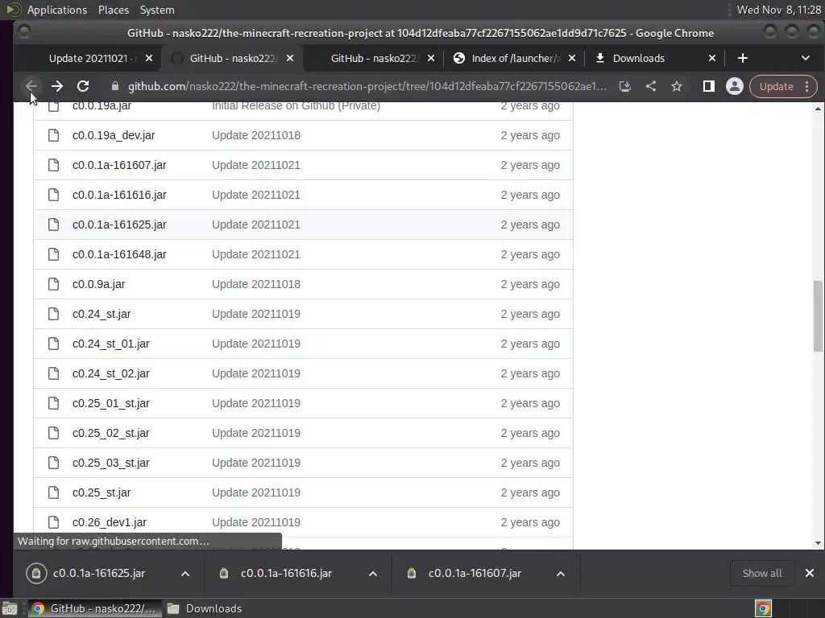Image resolution: width=825 pixels, height=618 pixels.
Task: Click scrollbar up arrow
Action: tap(818, 109)
